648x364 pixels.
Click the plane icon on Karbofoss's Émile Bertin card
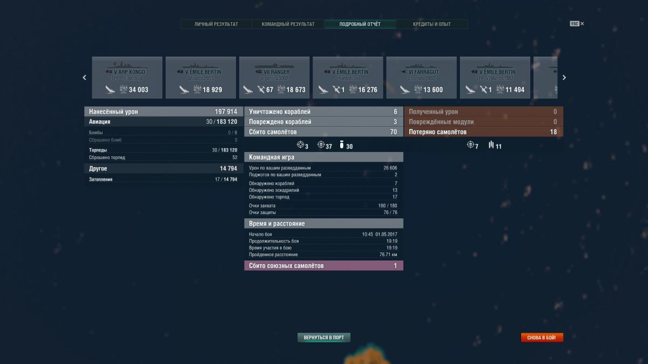pos(336,90)
